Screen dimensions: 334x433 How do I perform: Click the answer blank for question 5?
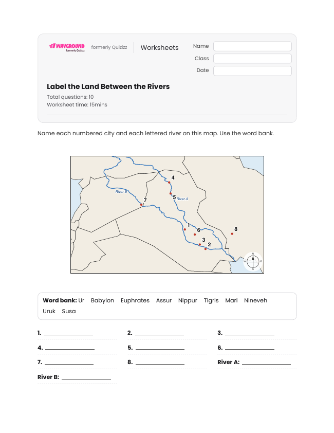[x=160, y=348]
